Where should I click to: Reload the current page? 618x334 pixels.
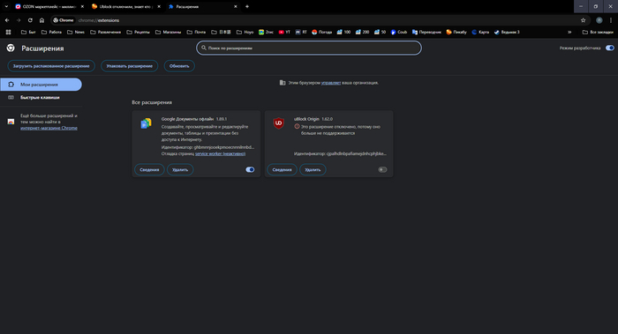click(x=30, y=20)
